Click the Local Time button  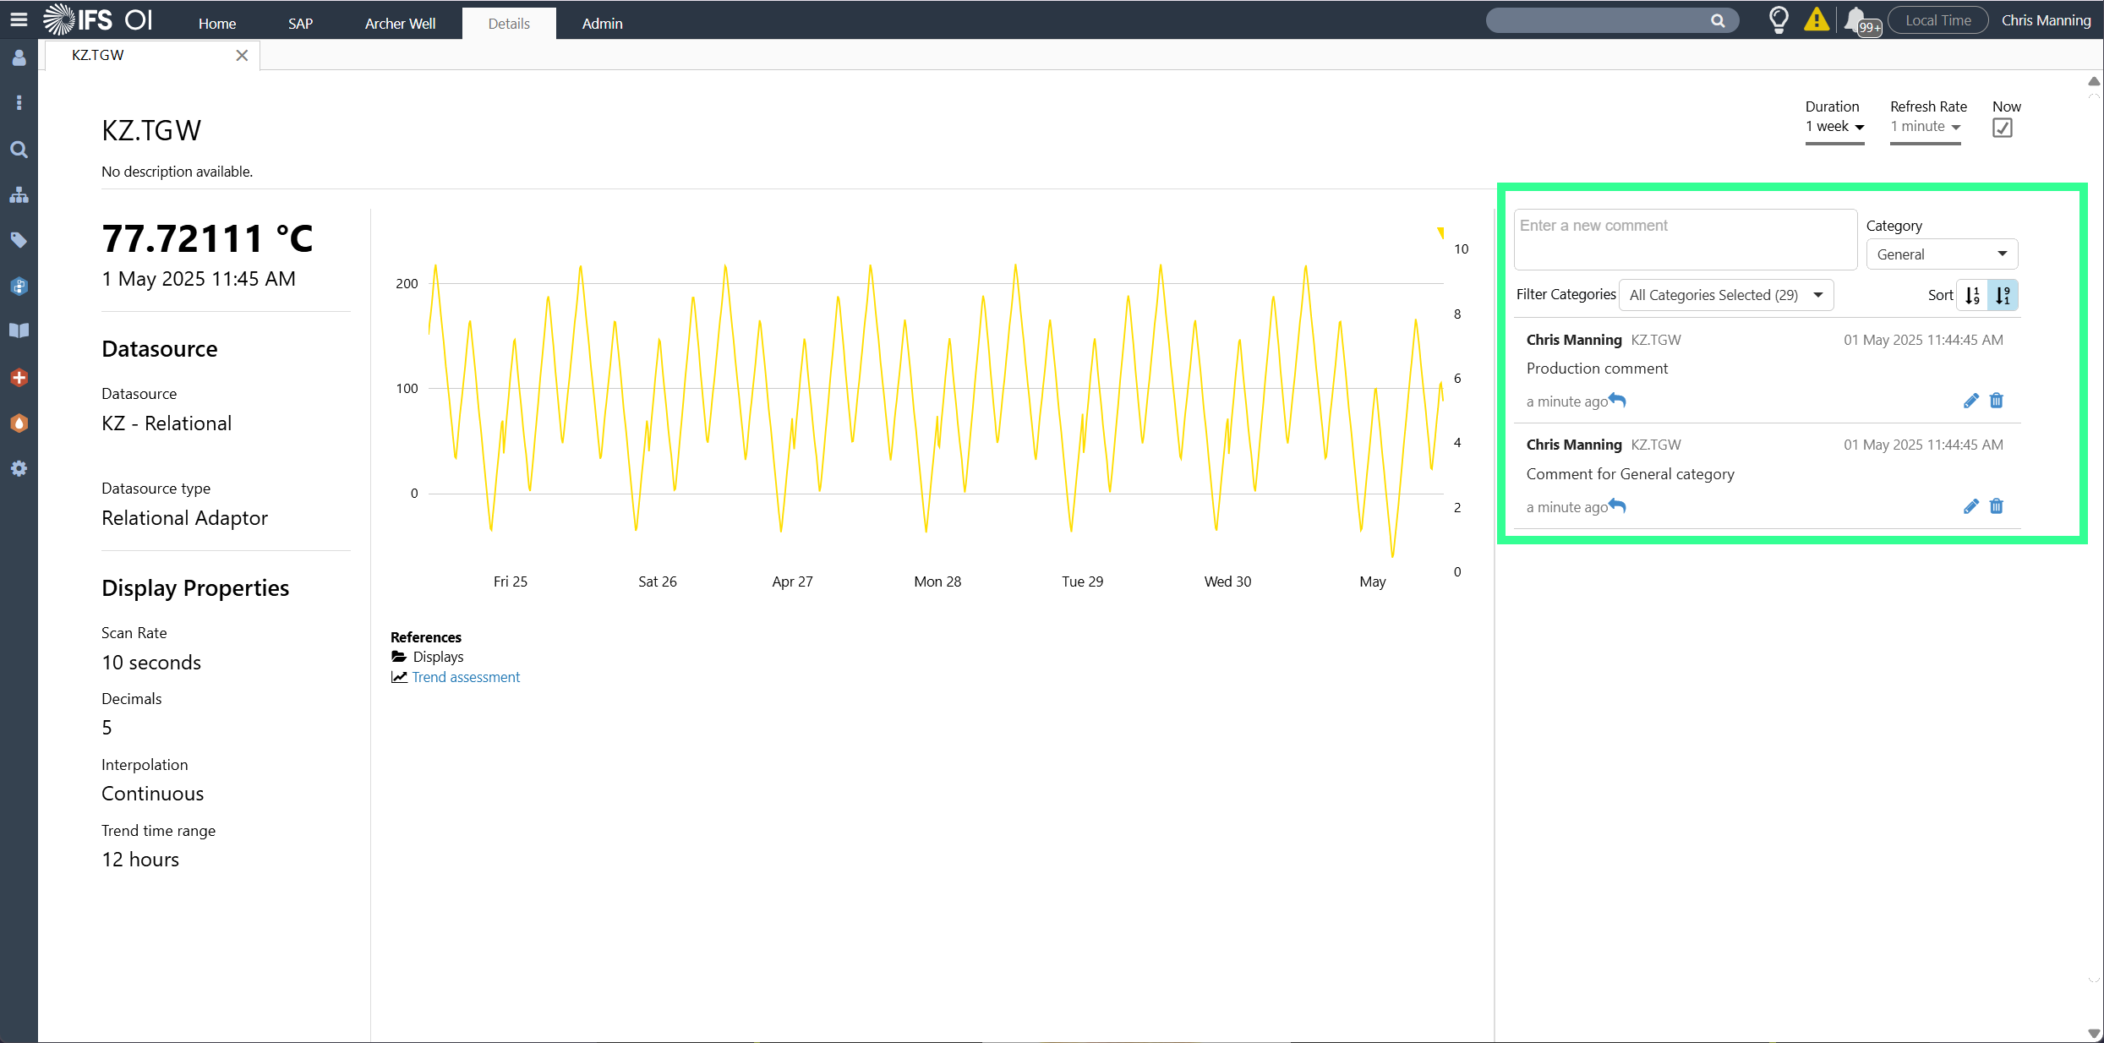pyautogui.click(x=1937, y=20)
